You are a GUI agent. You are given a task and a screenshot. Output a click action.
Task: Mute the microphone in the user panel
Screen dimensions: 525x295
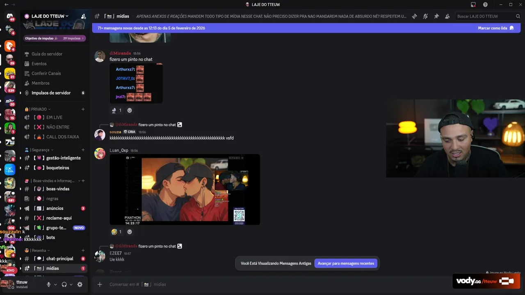coord(48,284)
